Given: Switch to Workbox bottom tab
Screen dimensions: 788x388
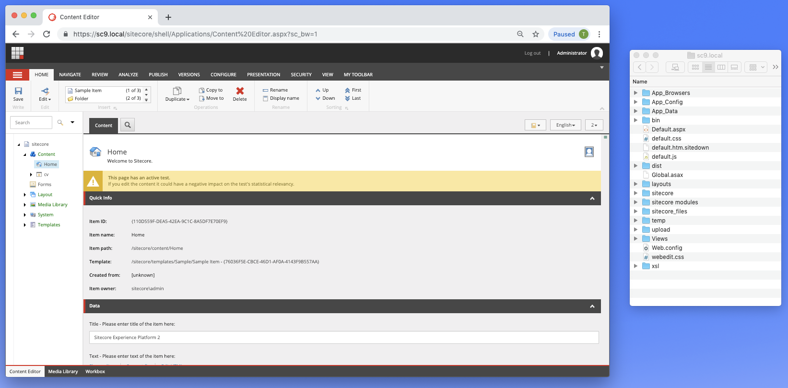Looking at the screenshot, I should (95, 372).
